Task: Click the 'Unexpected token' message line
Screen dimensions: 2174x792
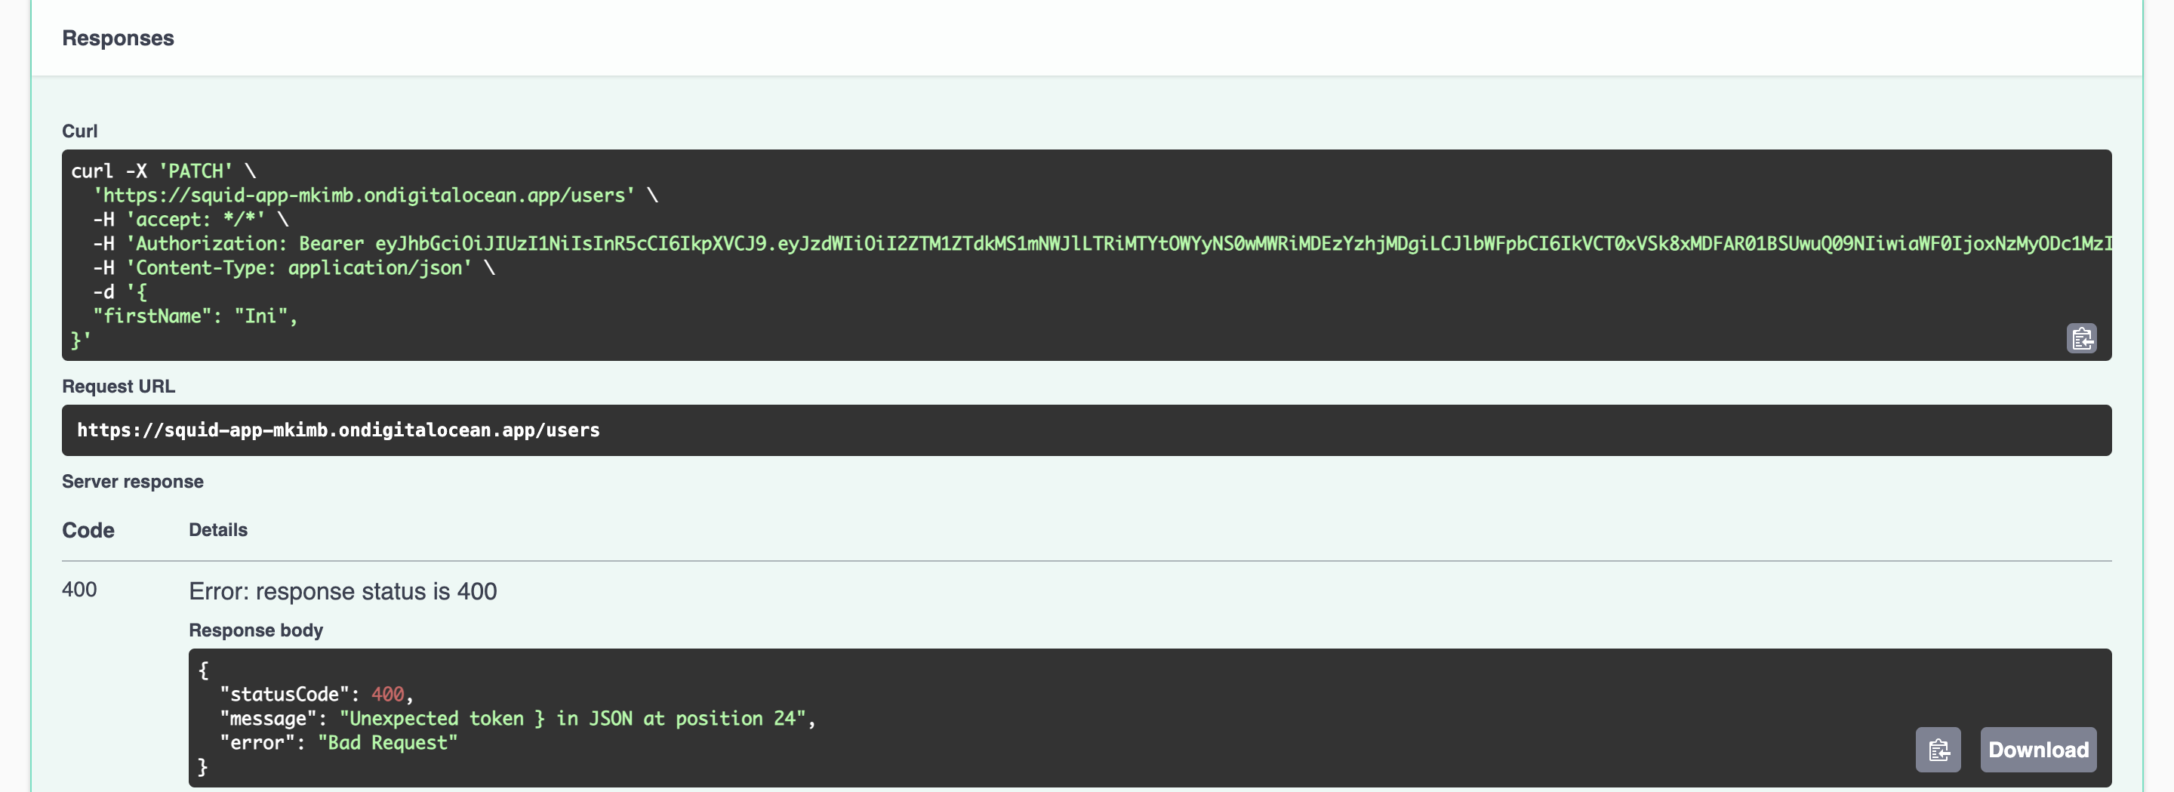Action: pyautogui.click(x=516, y=719)
